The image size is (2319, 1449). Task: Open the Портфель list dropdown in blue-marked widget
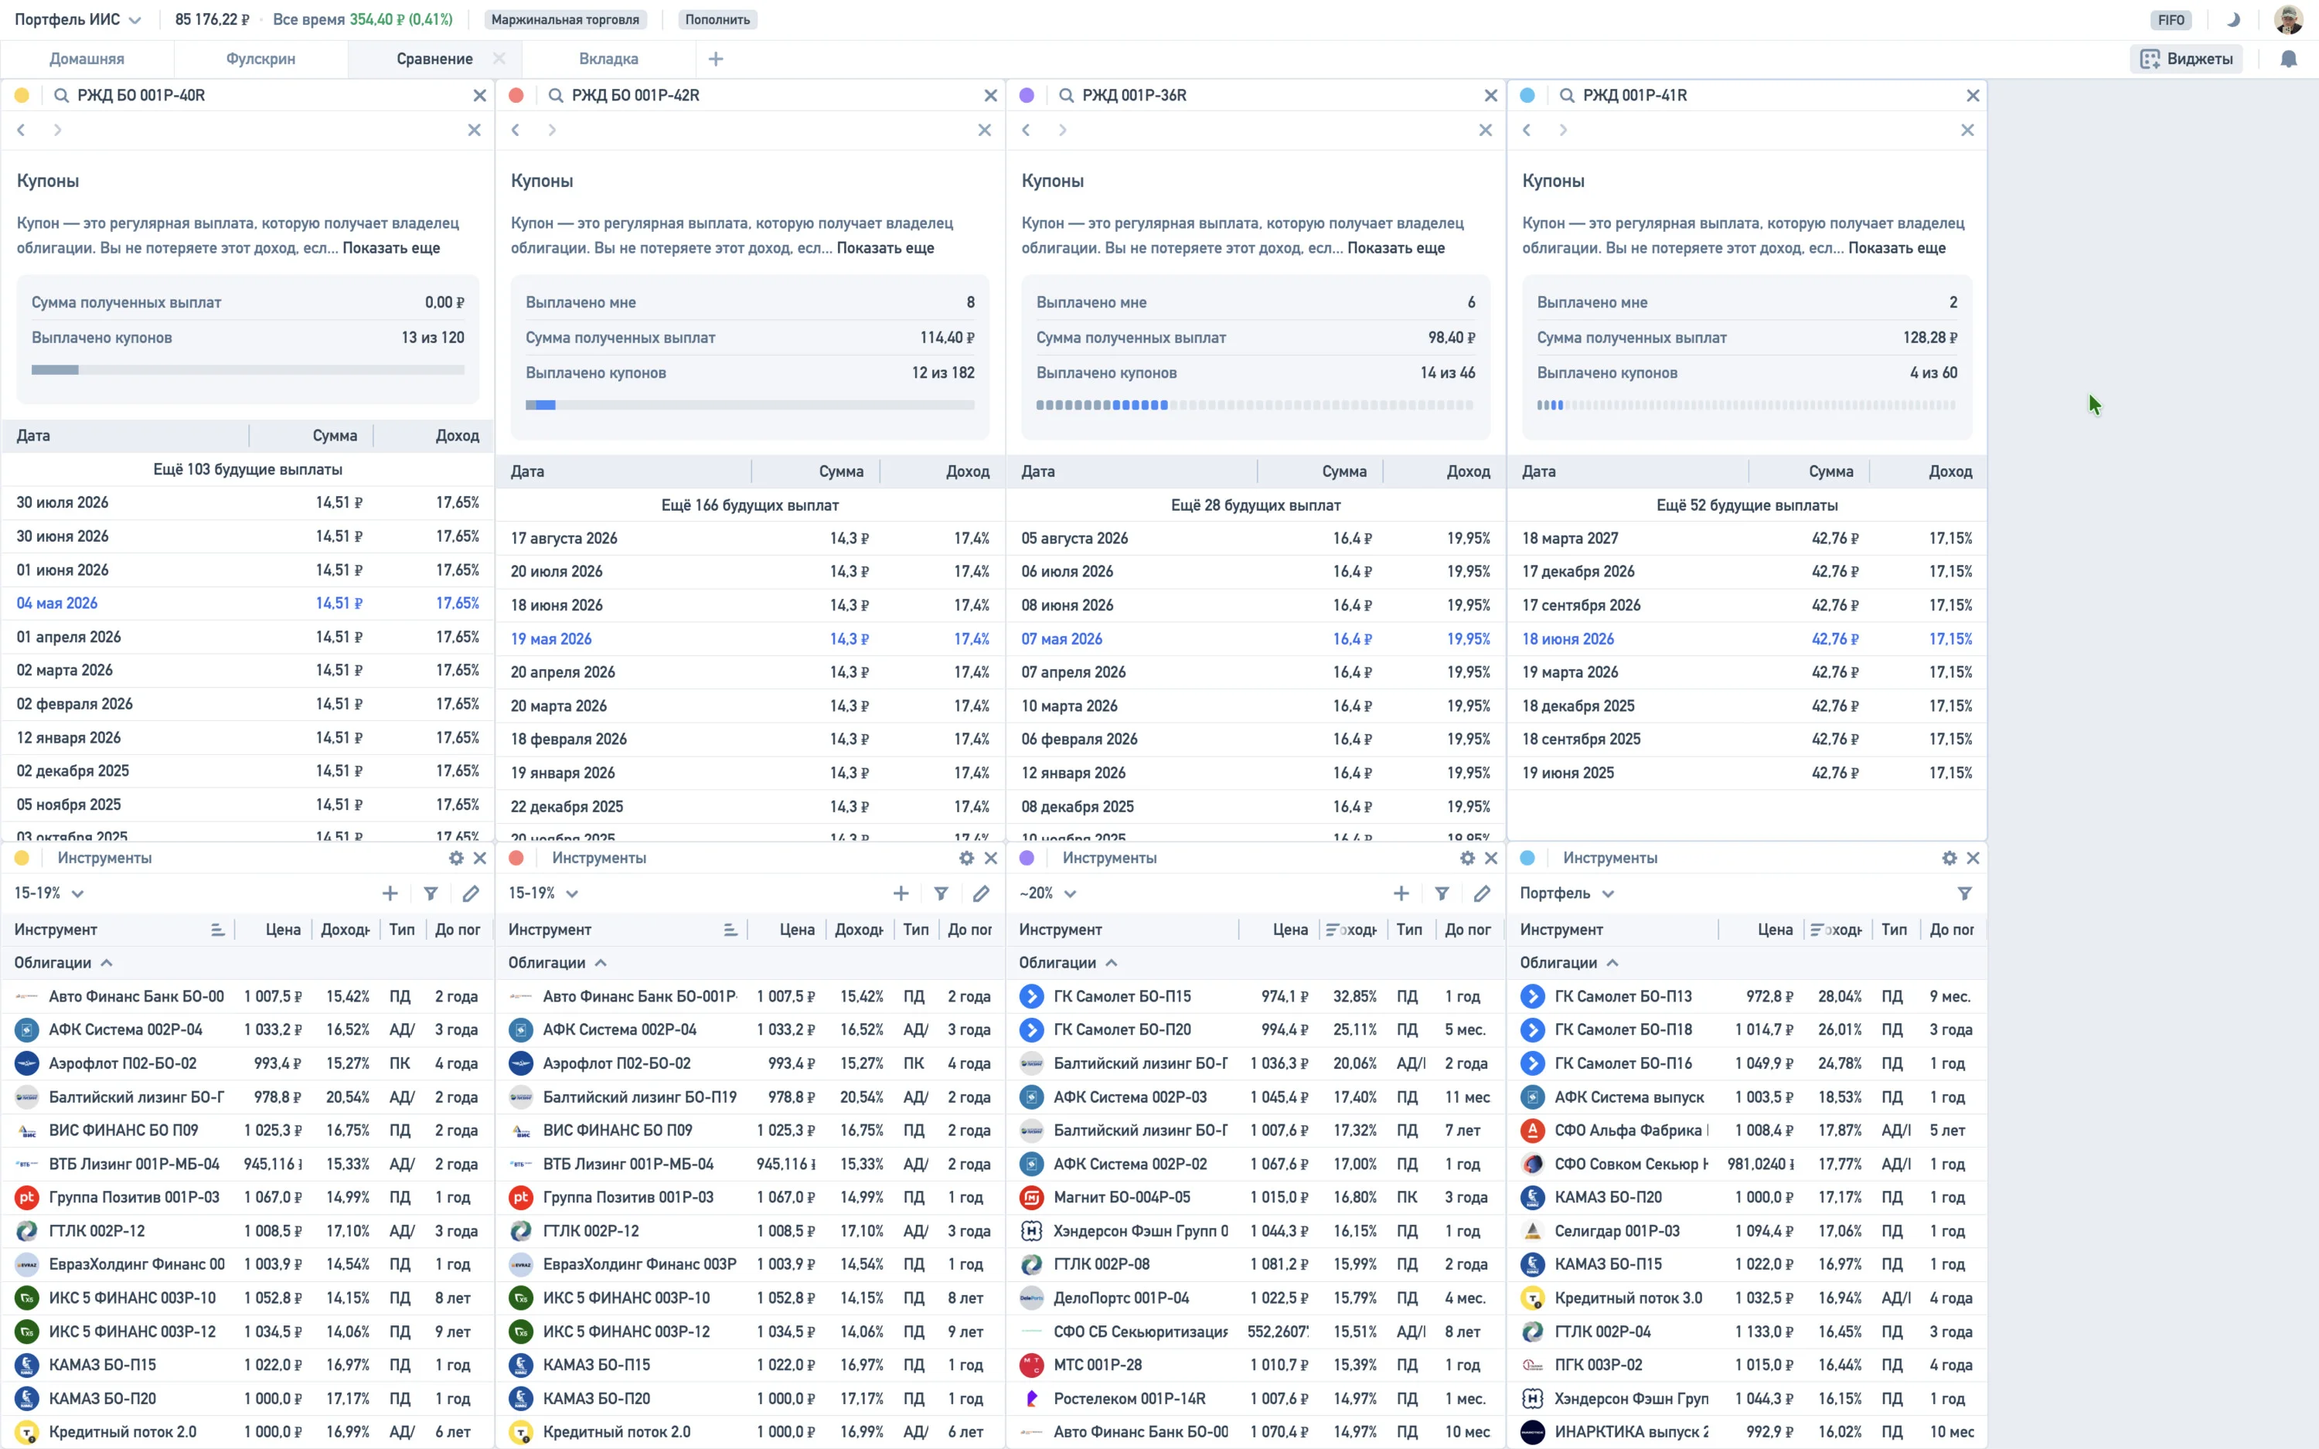click(x=1567, y=893)
